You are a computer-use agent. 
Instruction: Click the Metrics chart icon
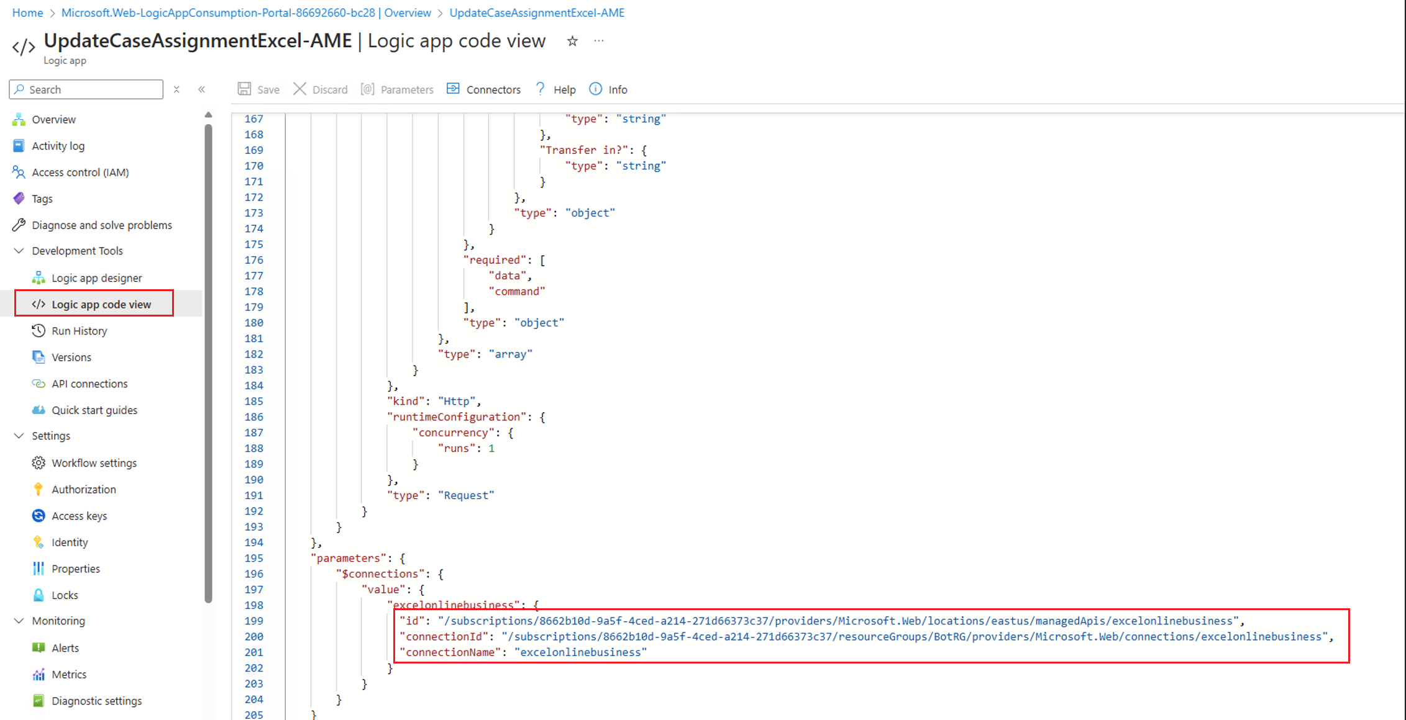pos(39,674)
